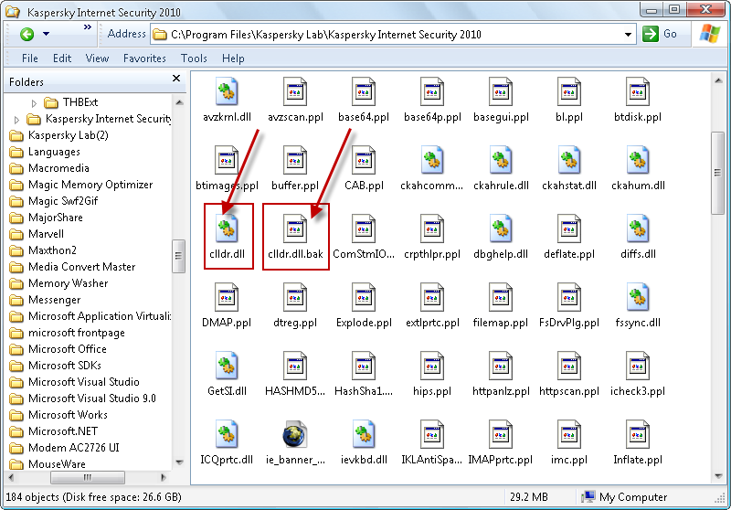The height and width of the screenshot is (510, 731).
Task: Click the folder tree horizontal scrollbar thumb
Action: point(87,477)
